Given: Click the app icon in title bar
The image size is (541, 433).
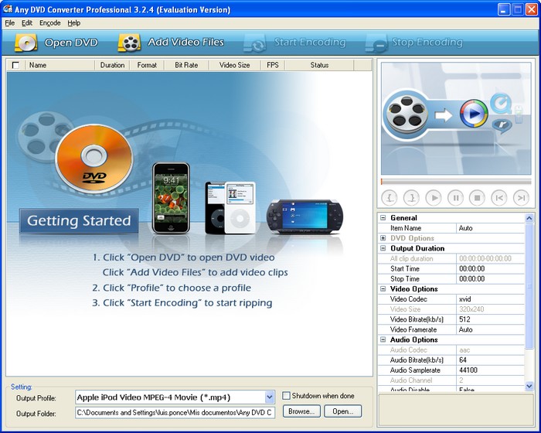Looking at the screenshot, I should pos(7,9).
